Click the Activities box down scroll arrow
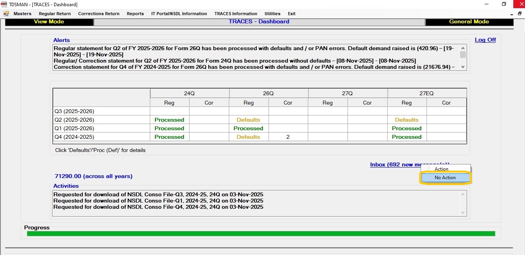 tap(463, 213)
